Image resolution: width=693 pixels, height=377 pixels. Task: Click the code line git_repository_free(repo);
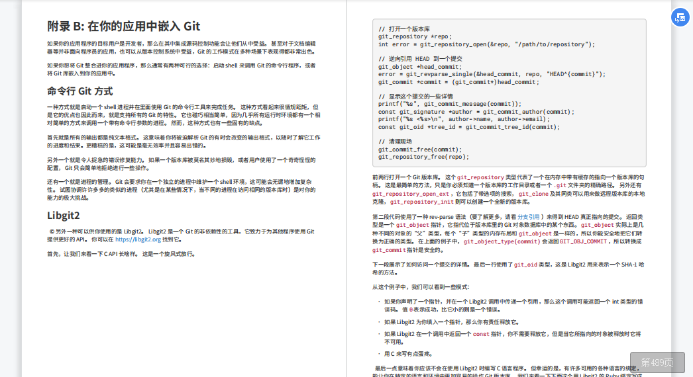[423, 157]
